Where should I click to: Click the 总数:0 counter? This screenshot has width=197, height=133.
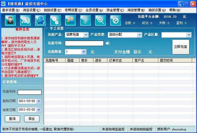click(130, 23)
